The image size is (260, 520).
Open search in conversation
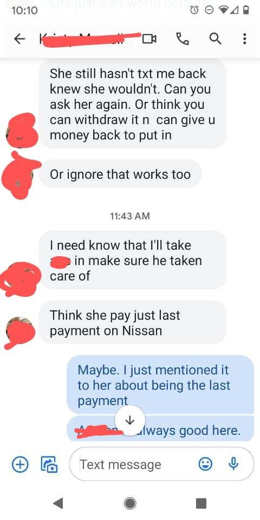click(x=215, y=40)
